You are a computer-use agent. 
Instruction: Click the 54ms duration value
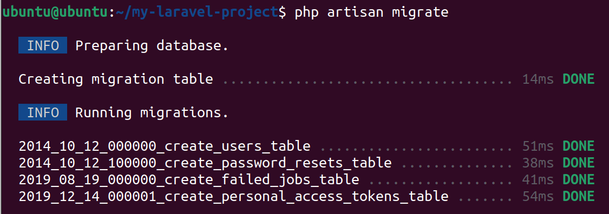(x=538, y=197)
